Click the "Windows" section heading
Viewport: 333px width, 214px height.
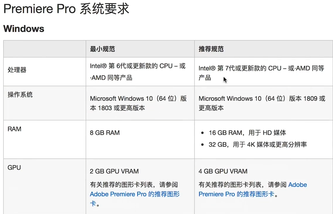click(24, 29)
